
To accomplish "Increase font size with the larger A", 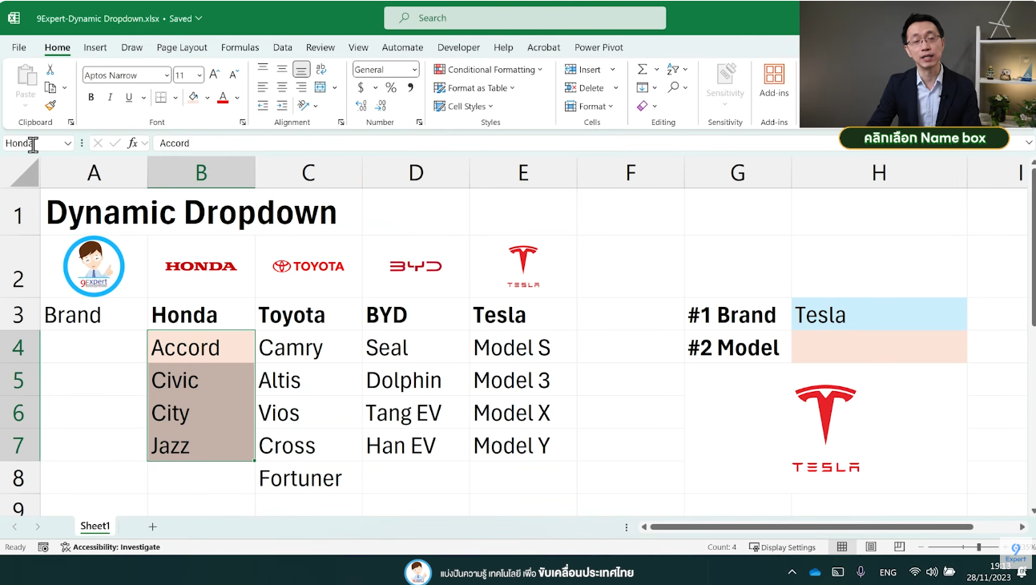I will tap(214, 75).
